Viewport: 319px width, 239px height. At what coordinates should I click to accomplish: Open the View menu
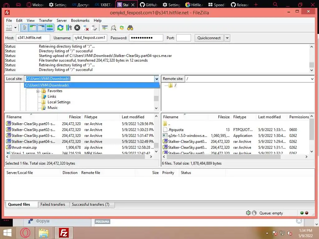pyautogui.click(x=31, y=21)
